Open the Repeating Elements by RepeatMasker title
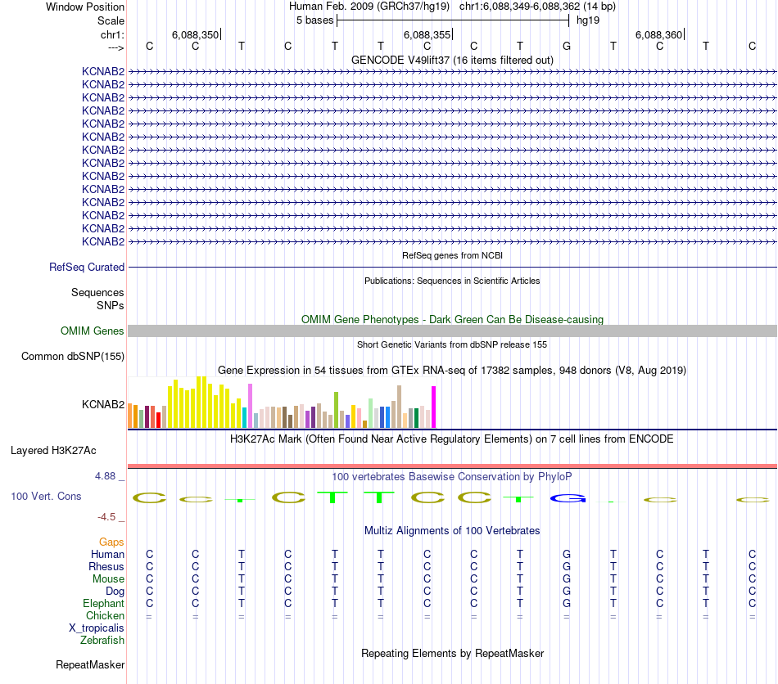The image size is (778, 684). click(x=452, y=654)
